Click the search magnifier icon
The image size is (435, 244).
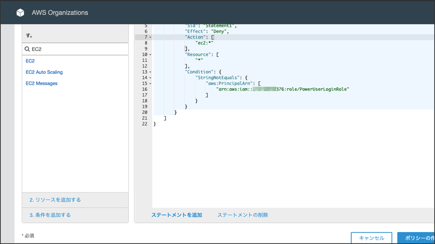click(27, 49)
